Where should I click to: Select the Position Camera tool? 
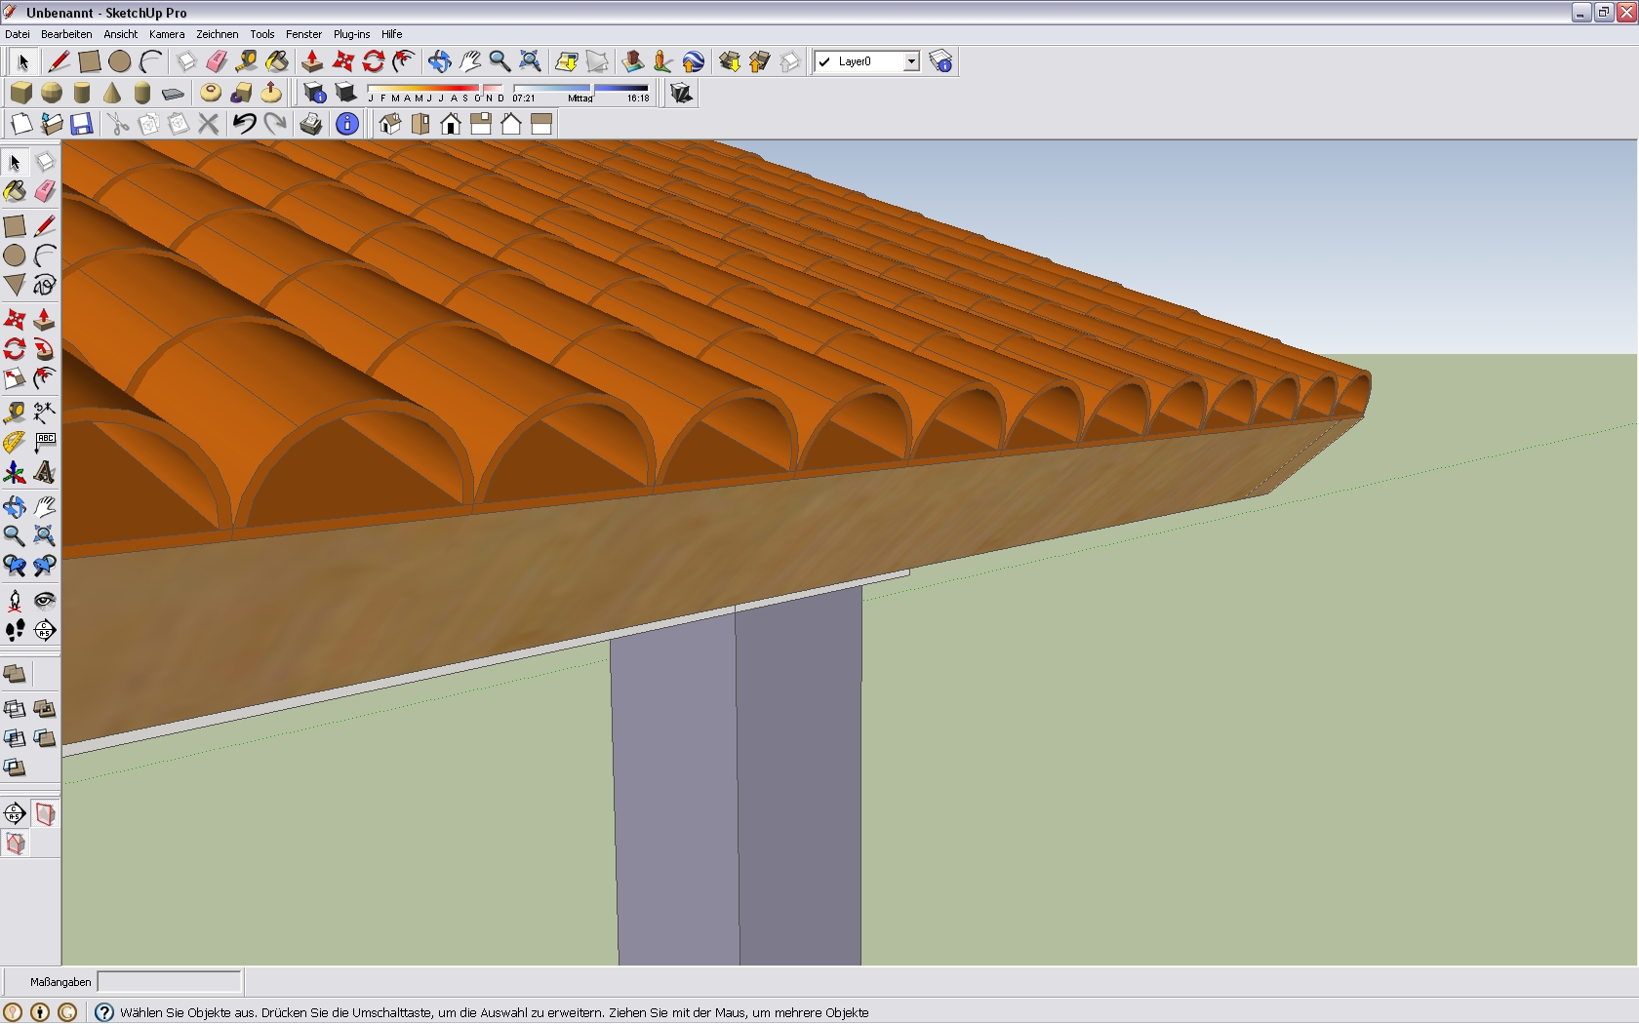(x=15, y=600)
